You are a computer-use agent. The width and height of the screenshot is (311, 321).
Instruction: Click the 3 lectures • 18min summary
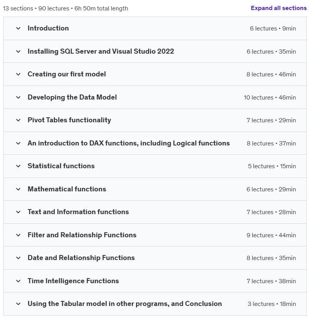coord(272,304)
